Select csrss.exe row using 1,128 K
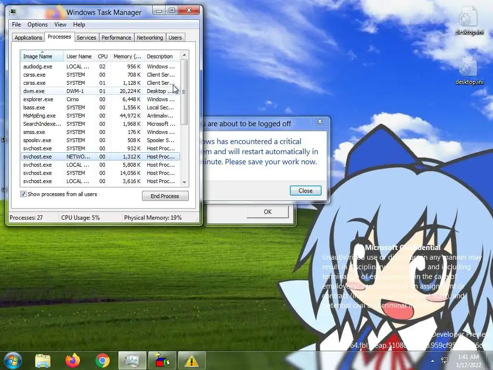The height and width of the screenshot is (370, 493). pos(100,83)
